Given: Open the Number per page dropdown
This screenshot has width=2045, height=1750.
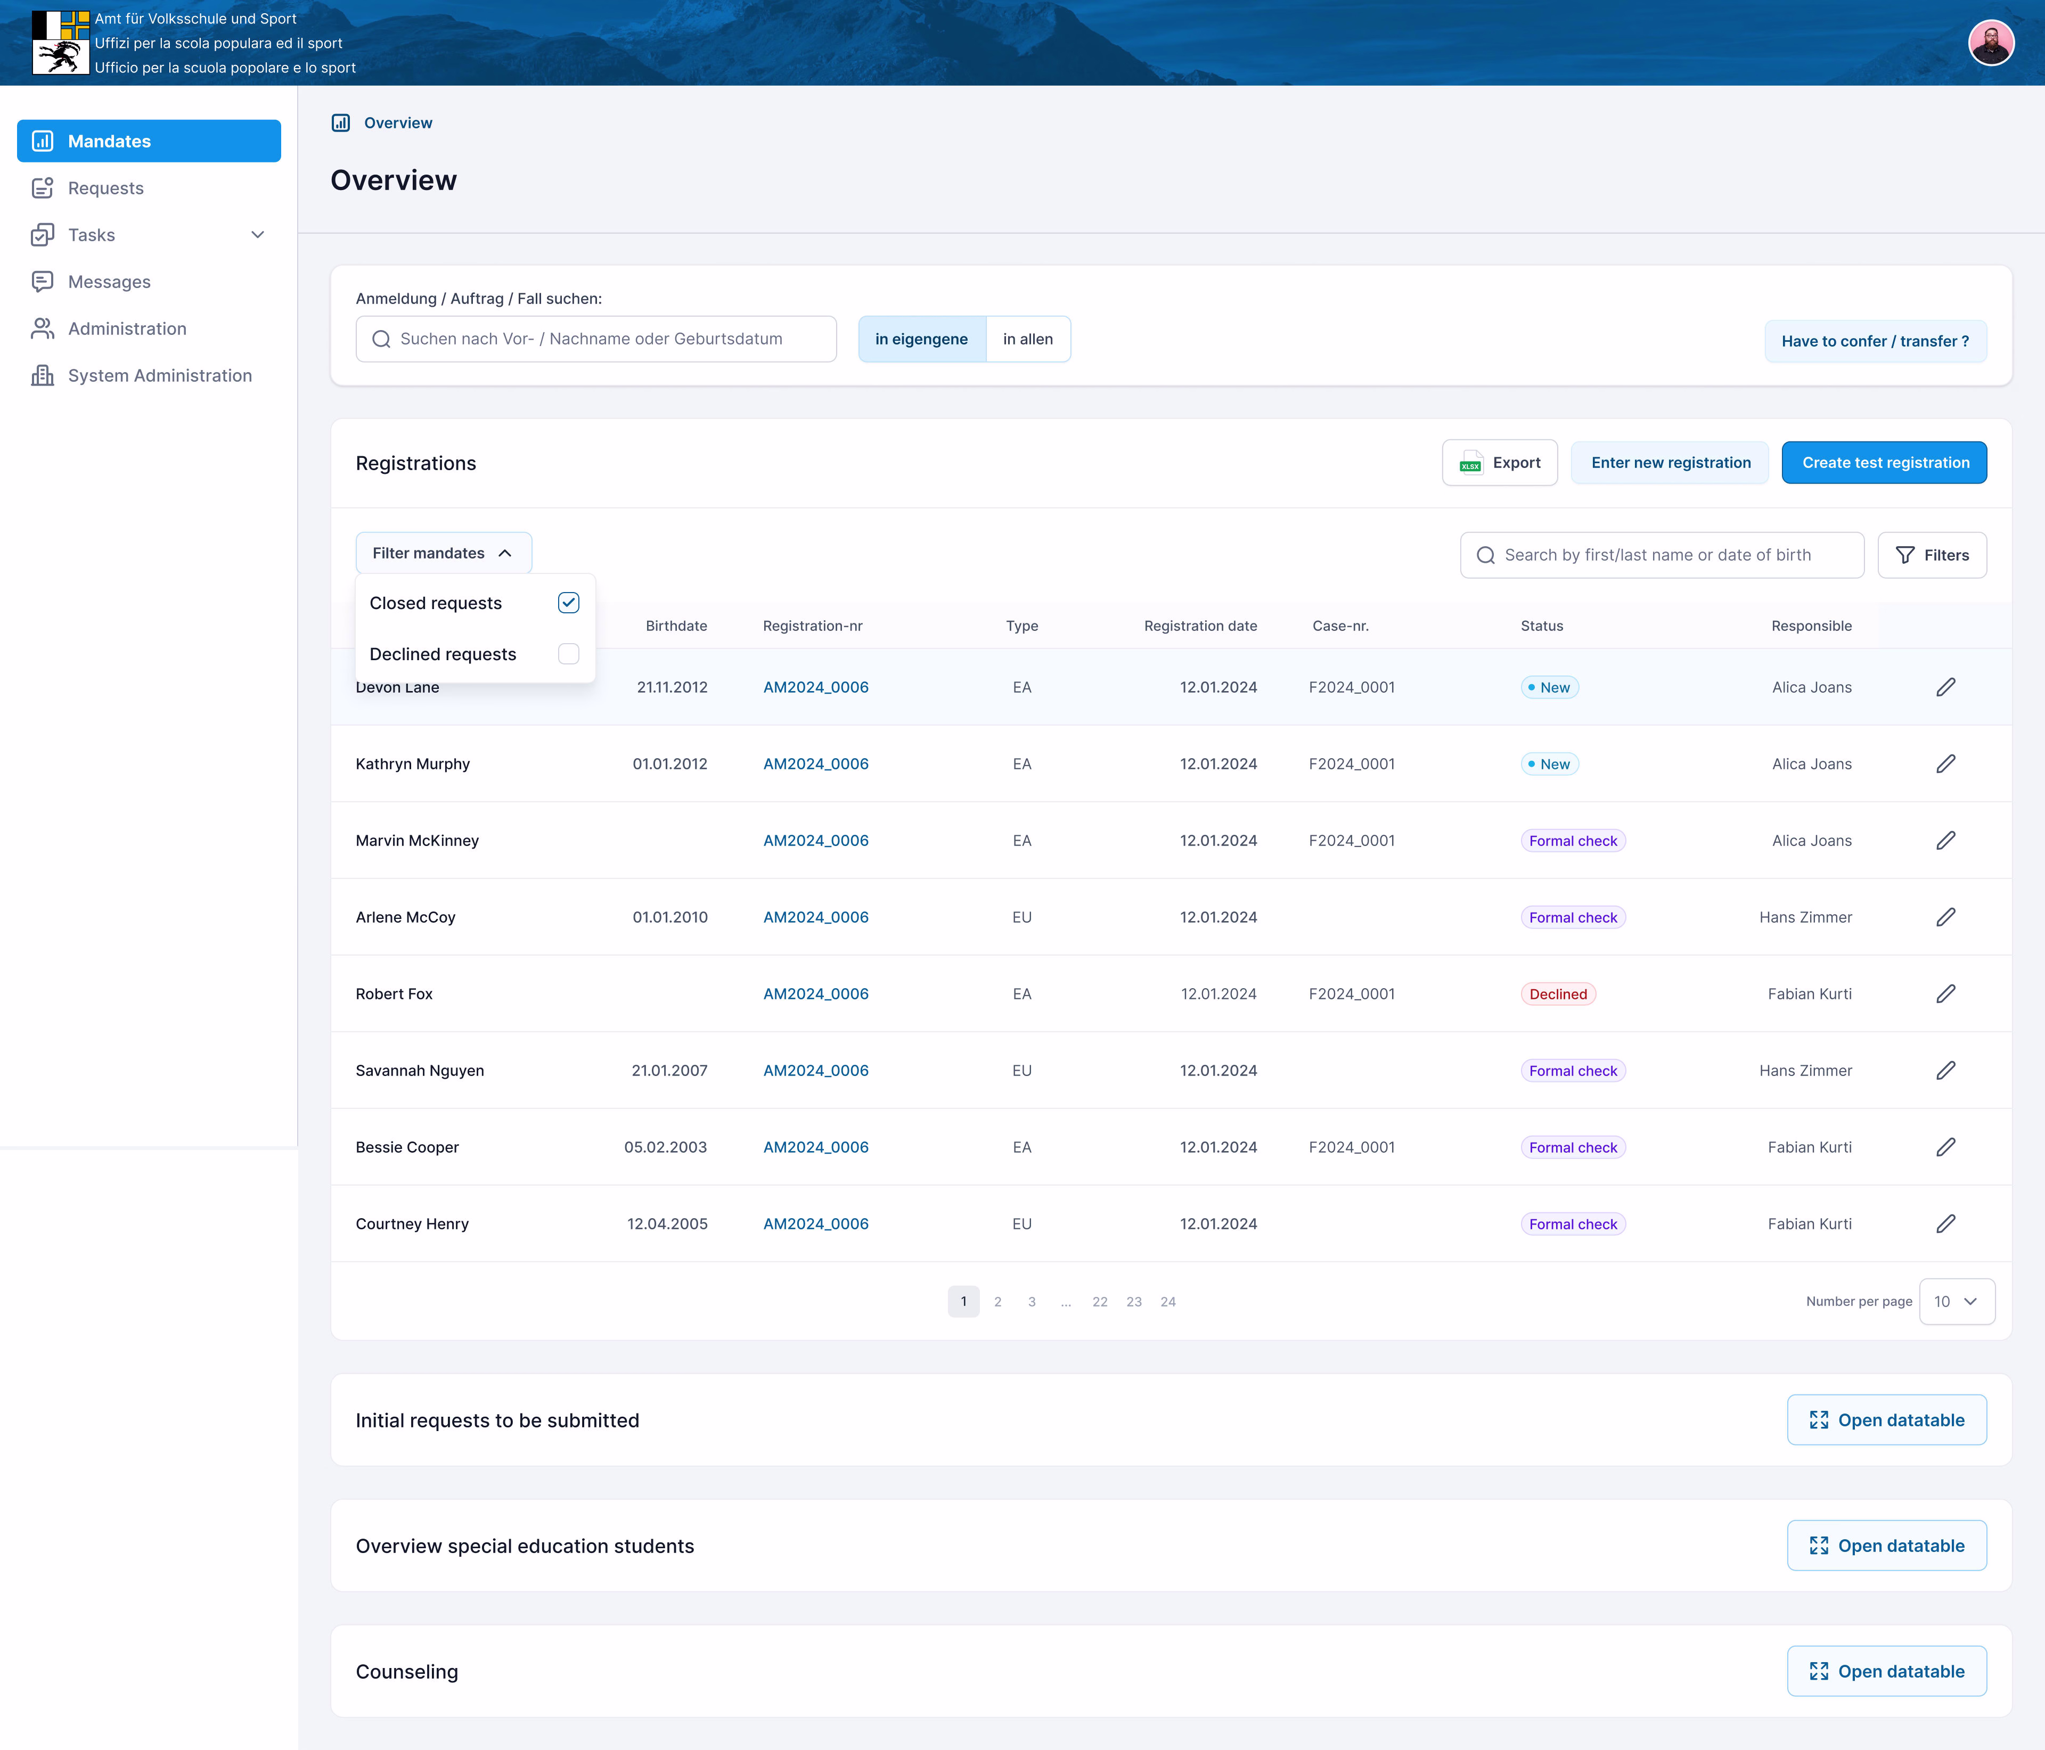Looking at the screenshot, I should pos(1956,1301).
